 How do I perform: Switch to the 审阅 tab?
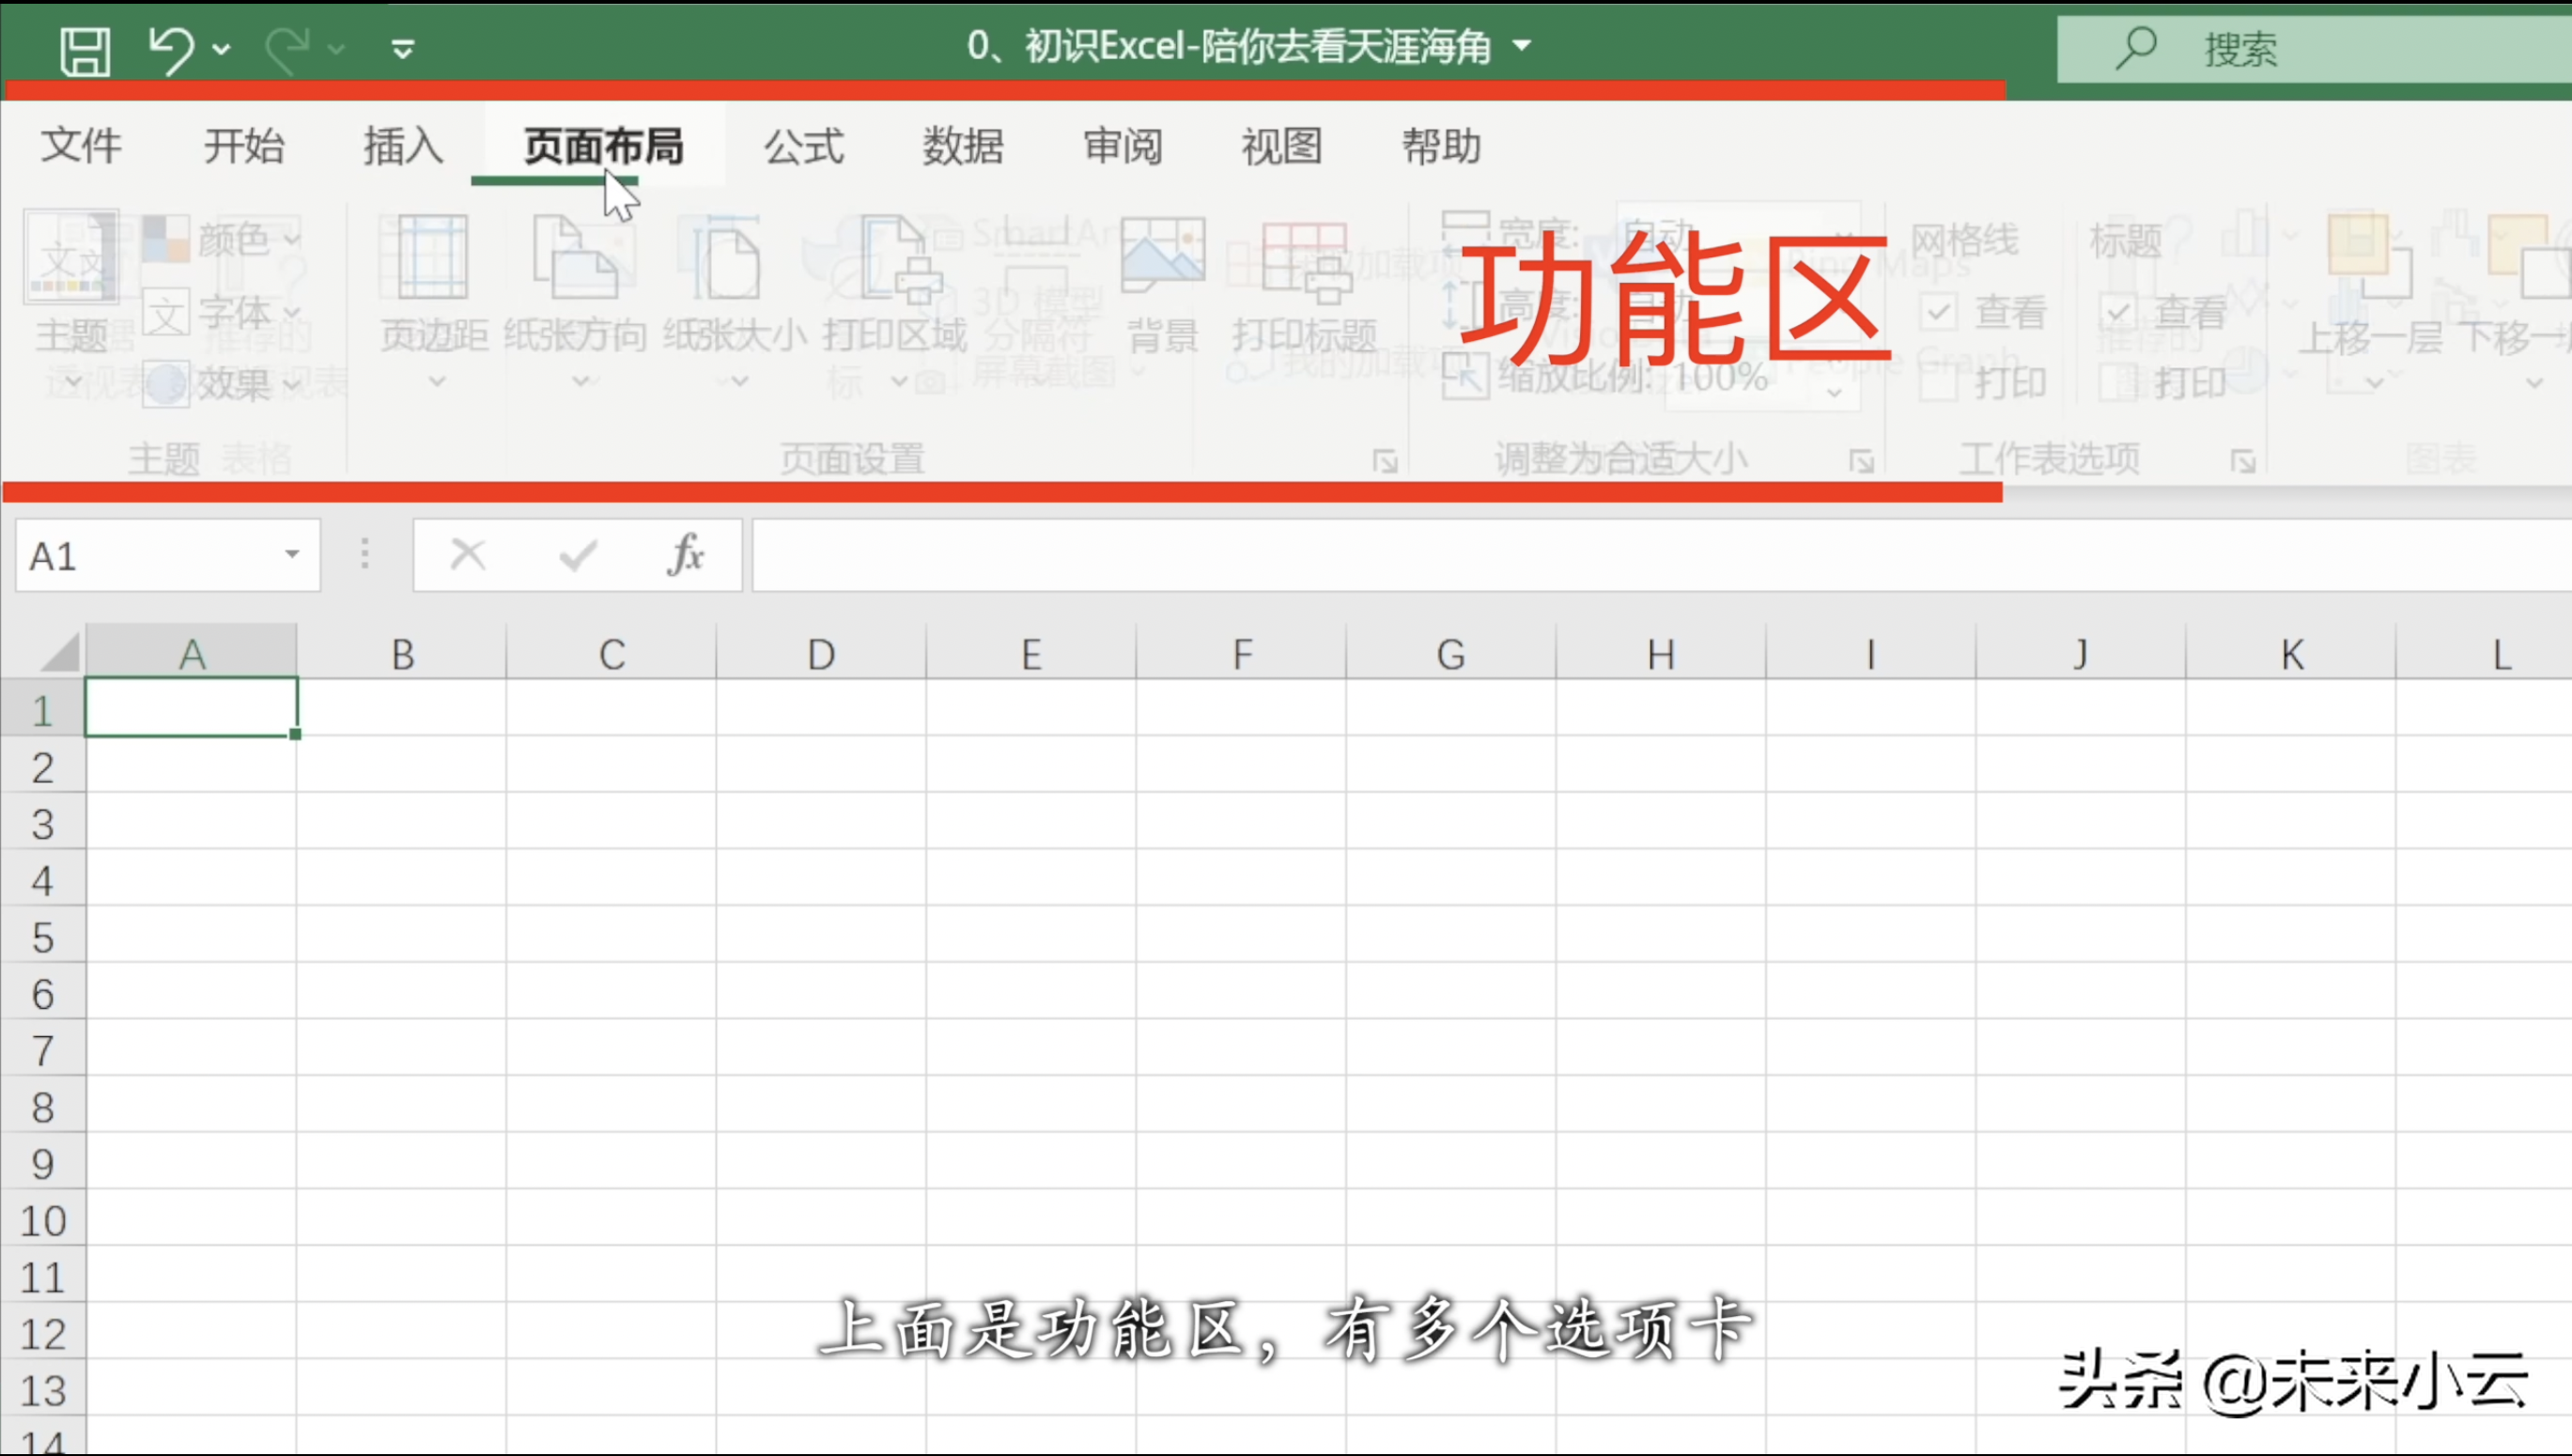pyautogui.click(x=1122, y=146)
